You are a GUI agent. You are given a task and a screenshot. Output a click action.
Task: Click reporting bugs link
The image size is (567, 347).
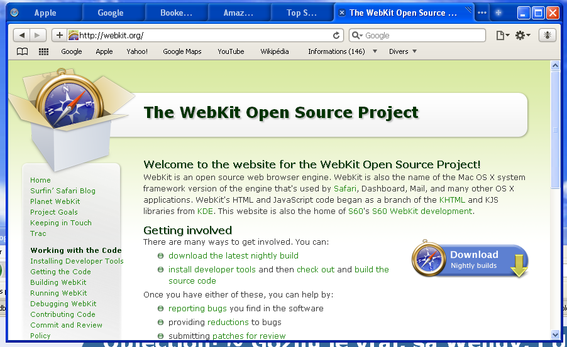(197, 308)
